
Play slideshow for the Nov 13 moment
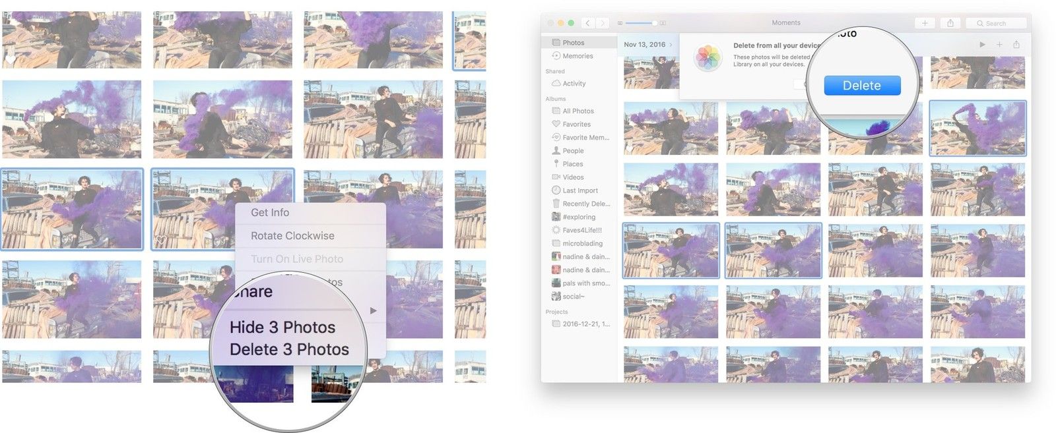click(982, 45)
